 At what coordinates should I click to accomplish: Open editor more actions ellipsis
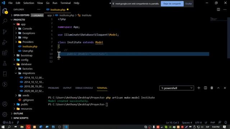[x=225, y=10]
